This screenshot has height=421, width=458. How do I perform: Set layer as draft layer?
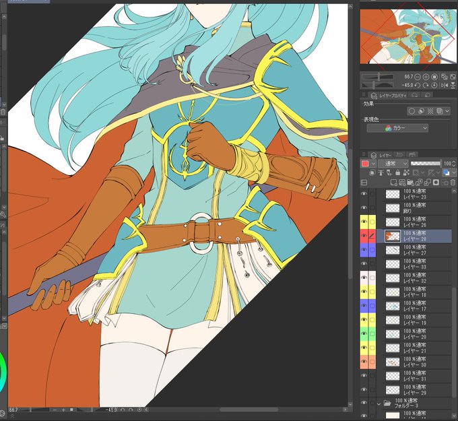coord(389,173)
